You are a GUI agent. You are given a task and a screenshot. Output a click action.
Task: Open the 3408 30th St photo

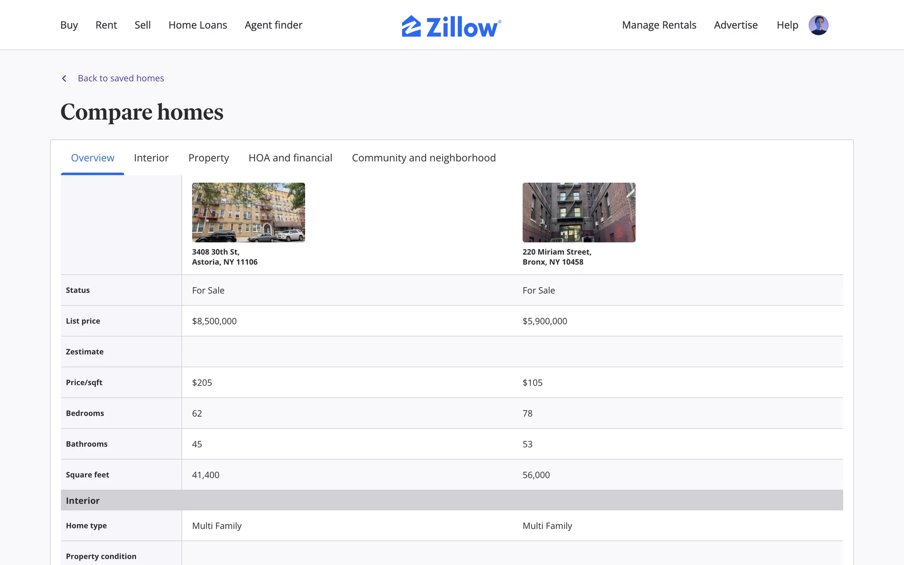tap(248, 212)
